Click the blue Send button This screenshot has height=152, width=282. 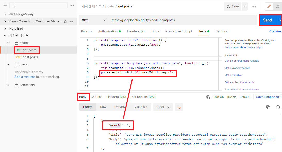coord(267,20)
